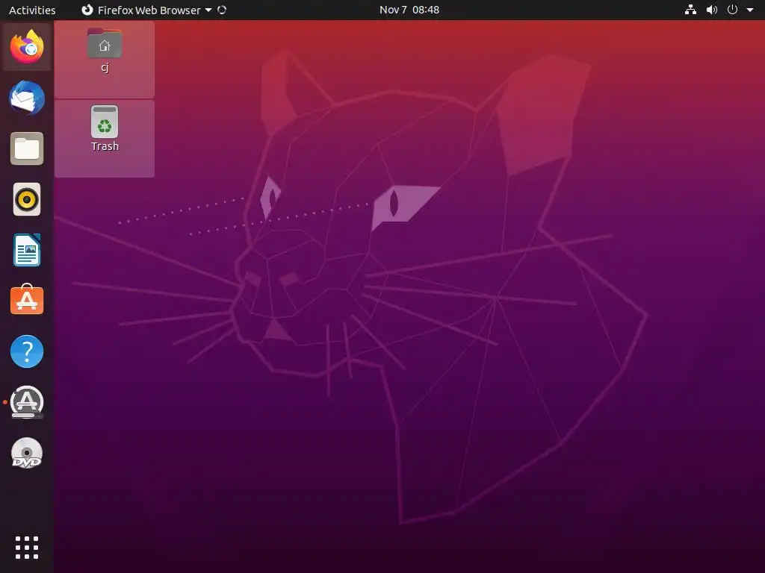Open the clock showing Nov 7 08:48
The height and width of the screenshot is (573, 765).
pyautogui.click(x=409, y=10)
